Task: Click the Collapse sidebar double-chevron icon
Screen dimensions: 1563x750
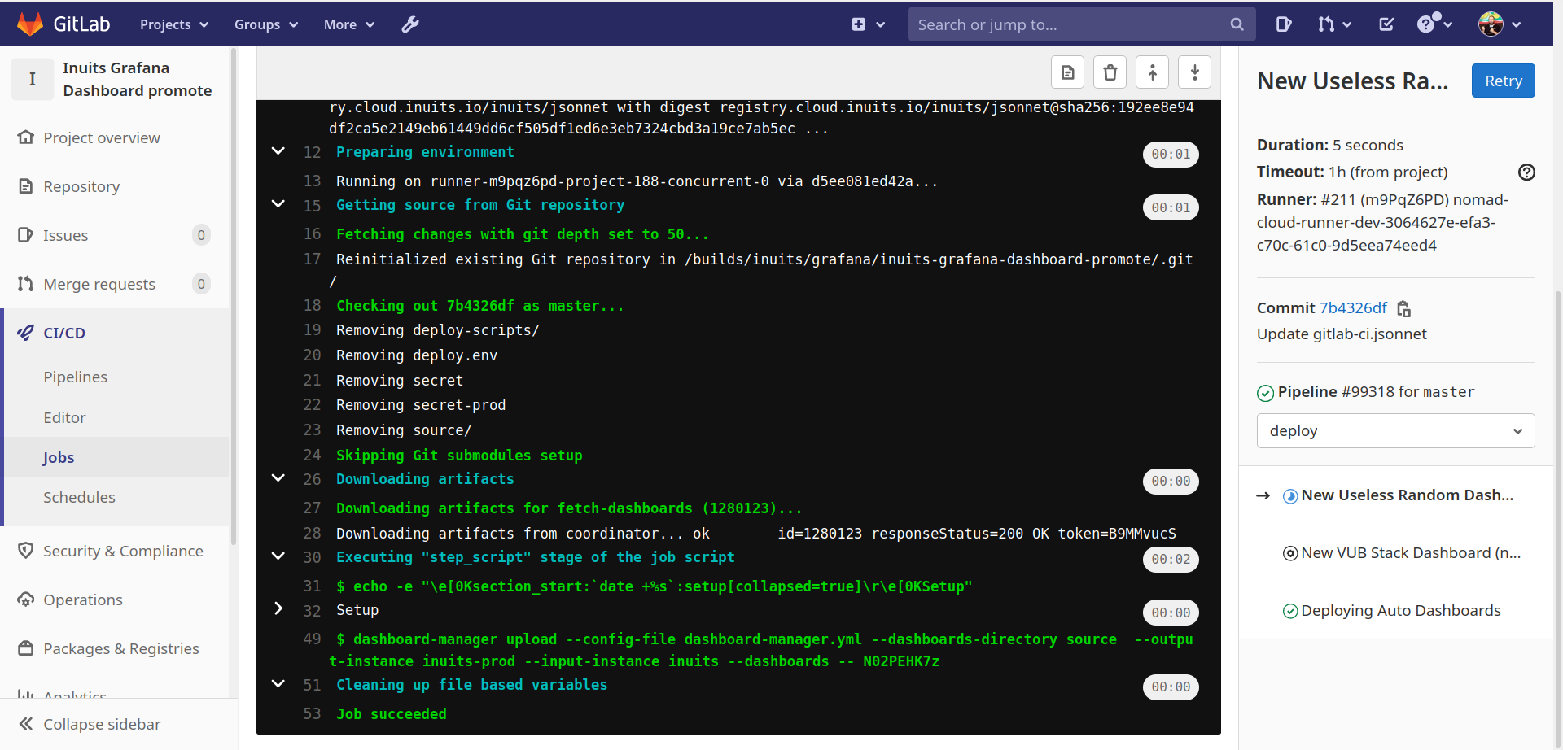Action: pos(26,724)
